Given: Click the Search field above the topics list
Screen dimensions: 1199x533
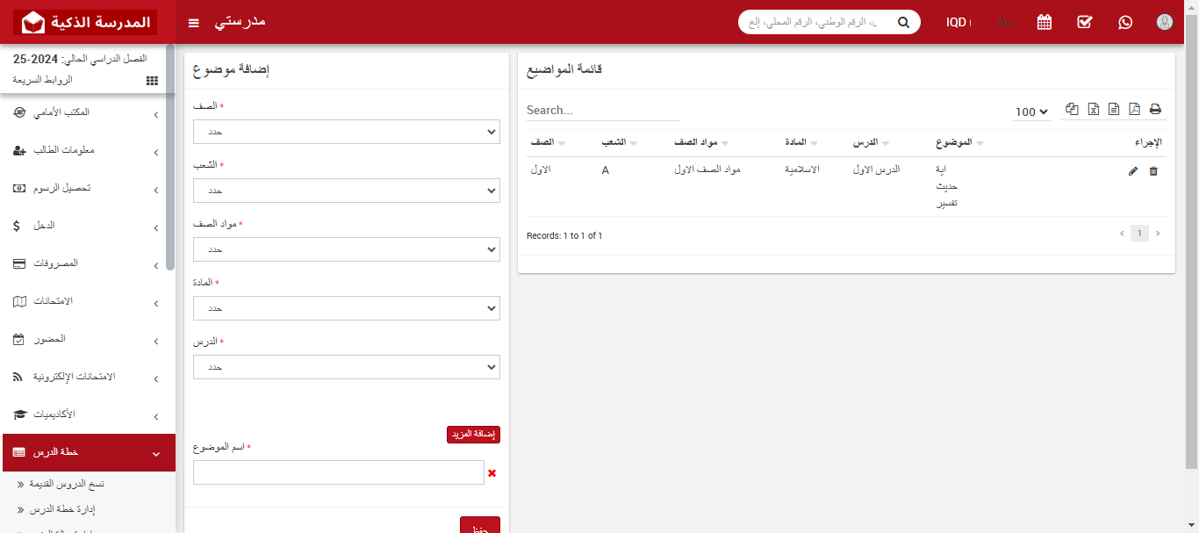Looking at the screenshot, I should (x=603, y=110).
